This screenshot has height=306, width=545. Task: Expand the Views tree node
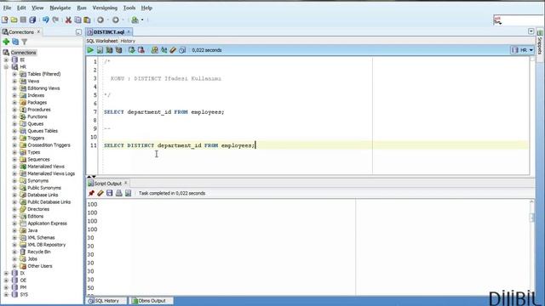pyautogui.click(x=14, y=81)
